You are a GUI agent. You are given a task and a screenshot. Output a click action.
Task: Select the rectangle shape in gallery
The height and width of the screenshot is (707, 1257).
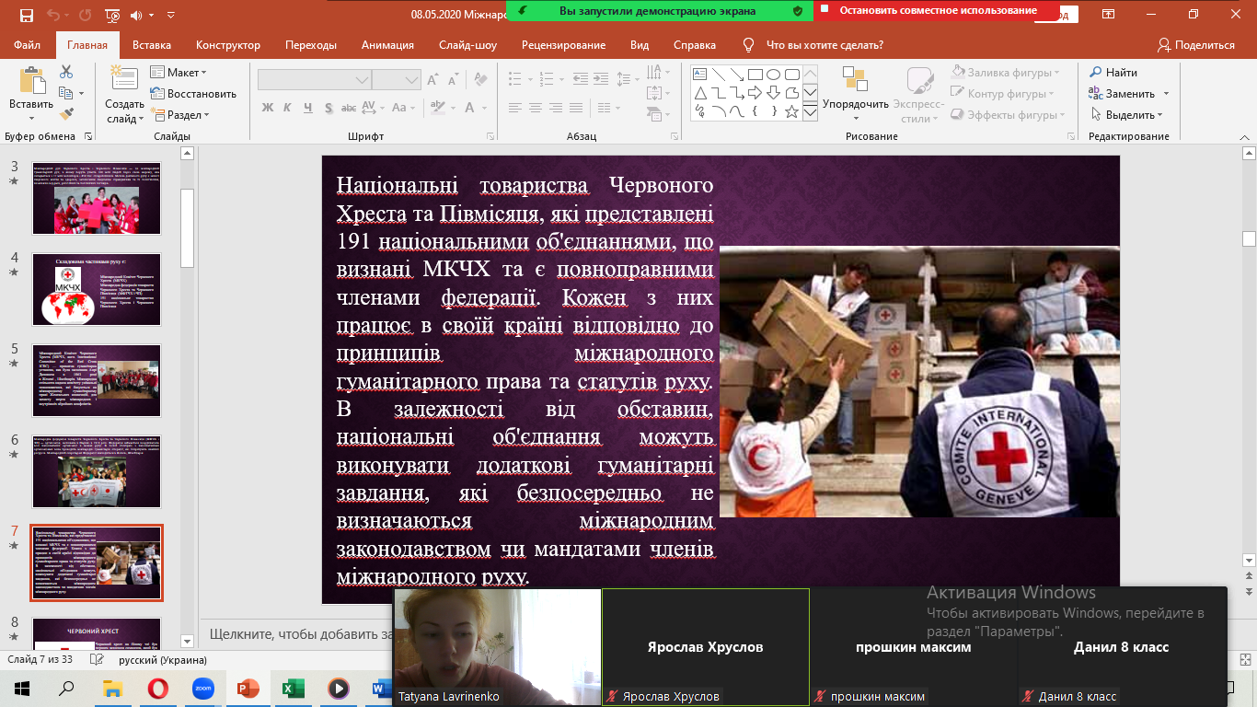[755, 75]
